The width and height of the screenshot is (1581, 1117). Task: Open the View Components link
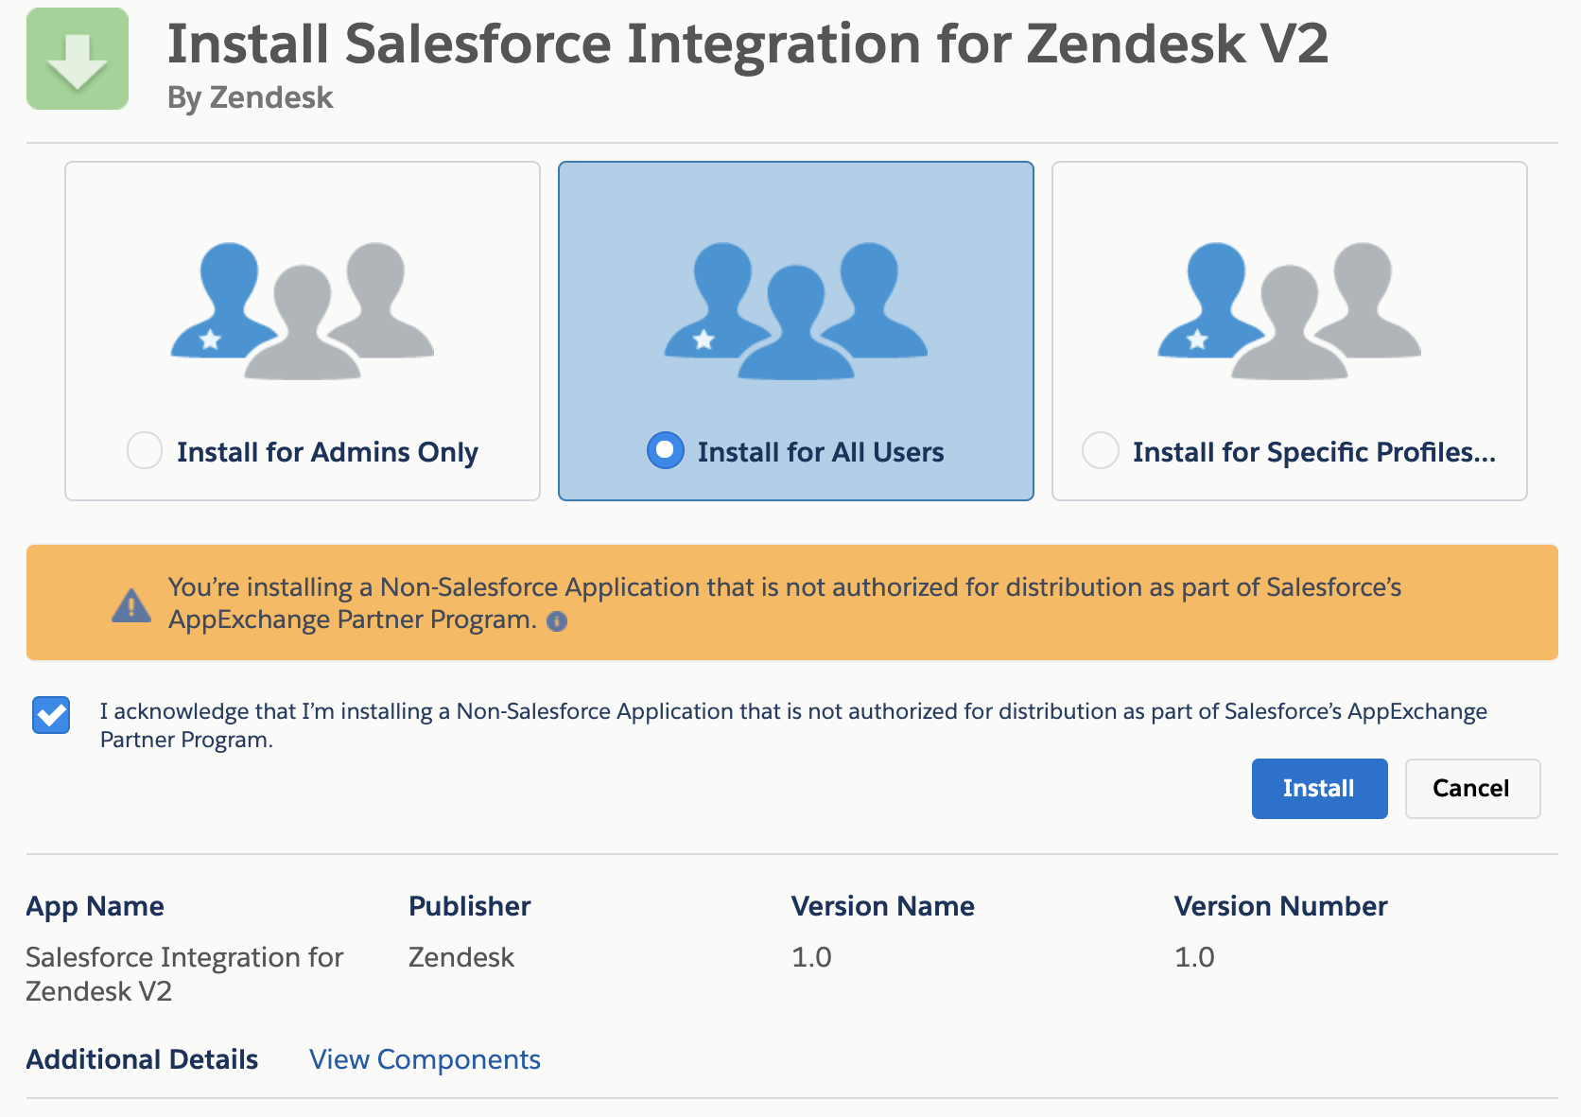425,1059
